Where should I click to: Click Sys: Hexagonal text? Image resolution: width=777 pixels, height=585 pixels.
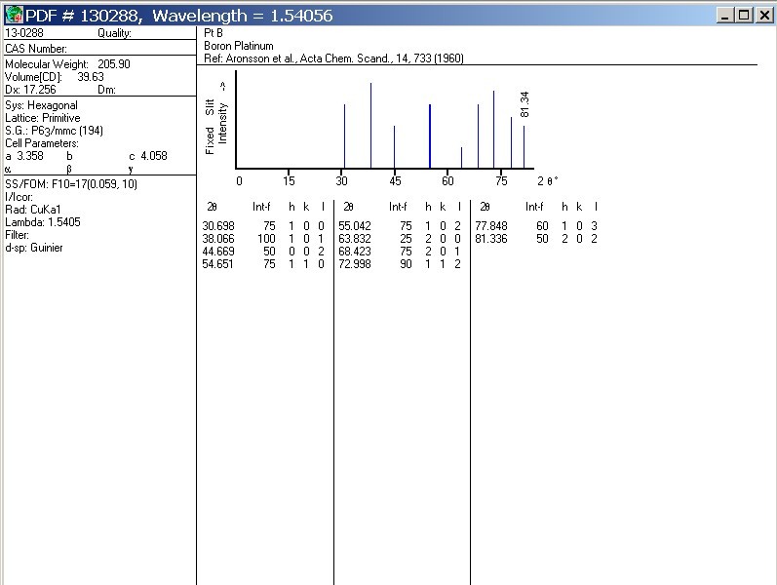(x=41, y=105)
